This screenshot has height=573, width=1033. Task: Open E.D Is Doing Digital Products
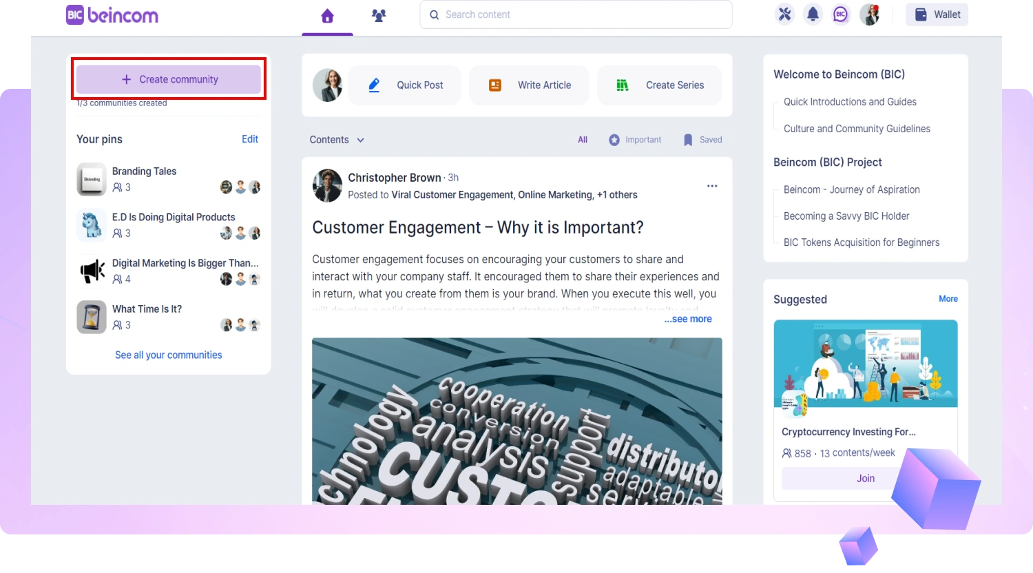[174, 217]
